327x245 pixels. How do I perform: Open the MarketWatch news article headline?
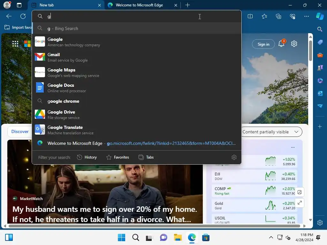click(105, 214)
